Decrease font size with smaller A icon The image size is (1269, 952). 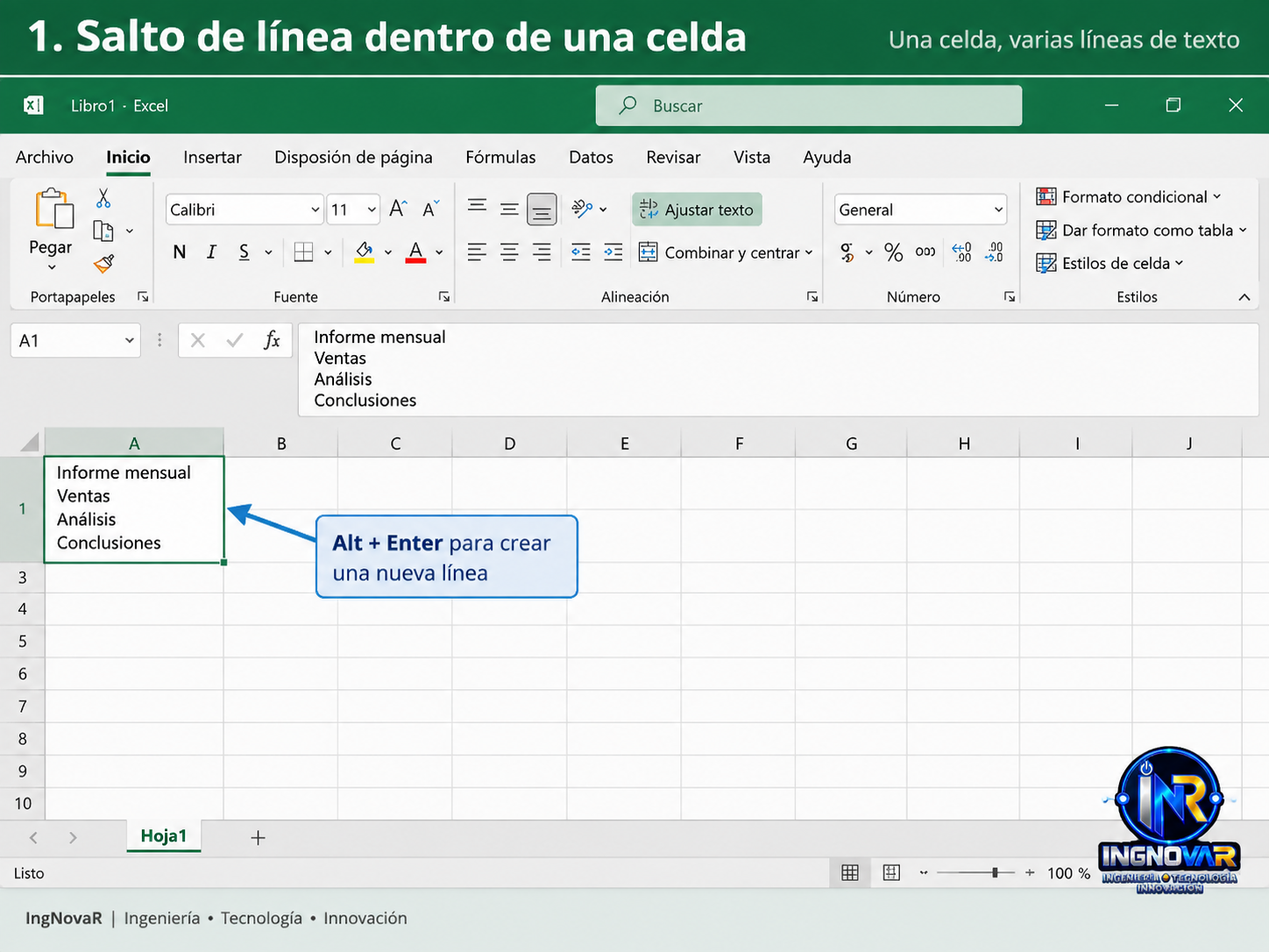[430, 209]
